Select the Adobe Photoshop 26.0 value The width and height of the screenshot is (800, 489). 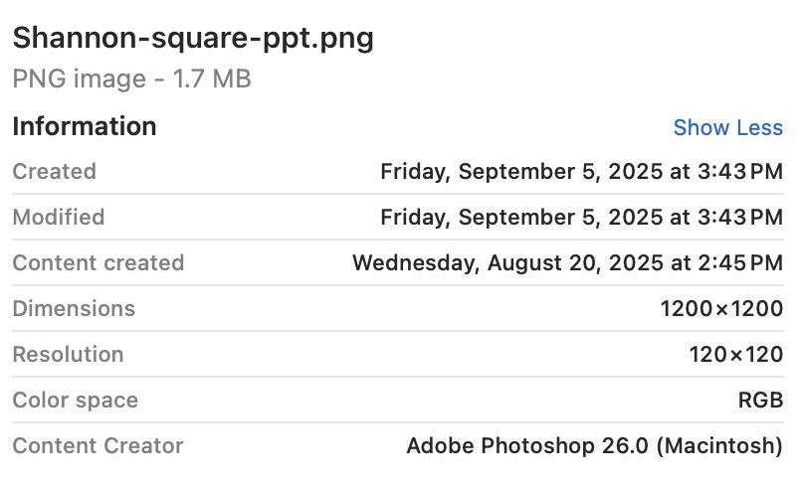click(x=594, y=446)
